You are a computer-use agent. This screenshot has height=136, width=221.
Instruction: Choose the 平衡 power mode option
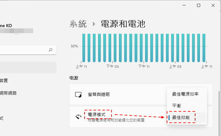[x=176, y=106]
